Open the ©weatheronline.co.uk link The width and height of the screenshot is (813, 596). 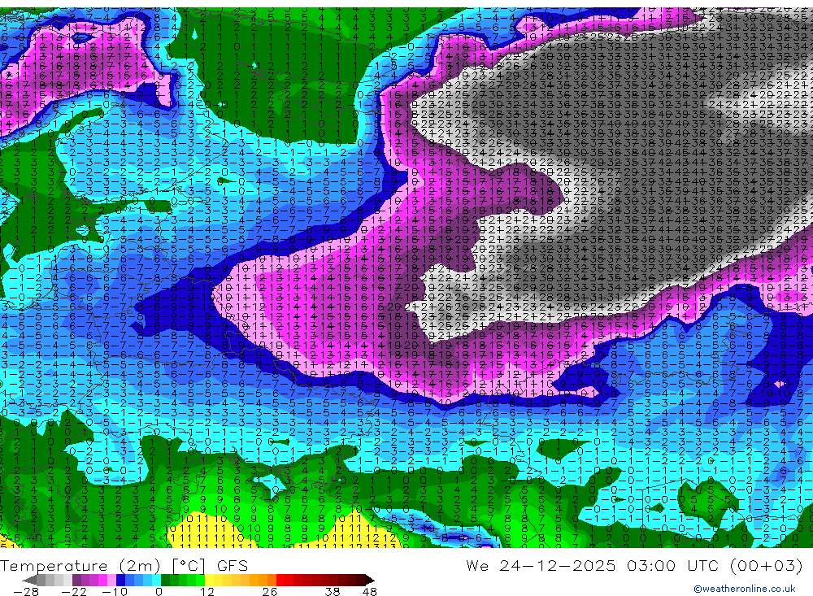click(x=745, y=589)
